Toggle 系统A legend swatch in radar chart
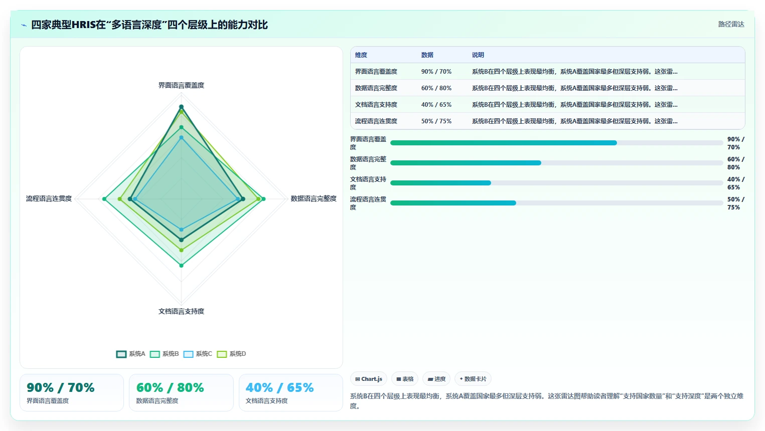 tap(121, 354)
